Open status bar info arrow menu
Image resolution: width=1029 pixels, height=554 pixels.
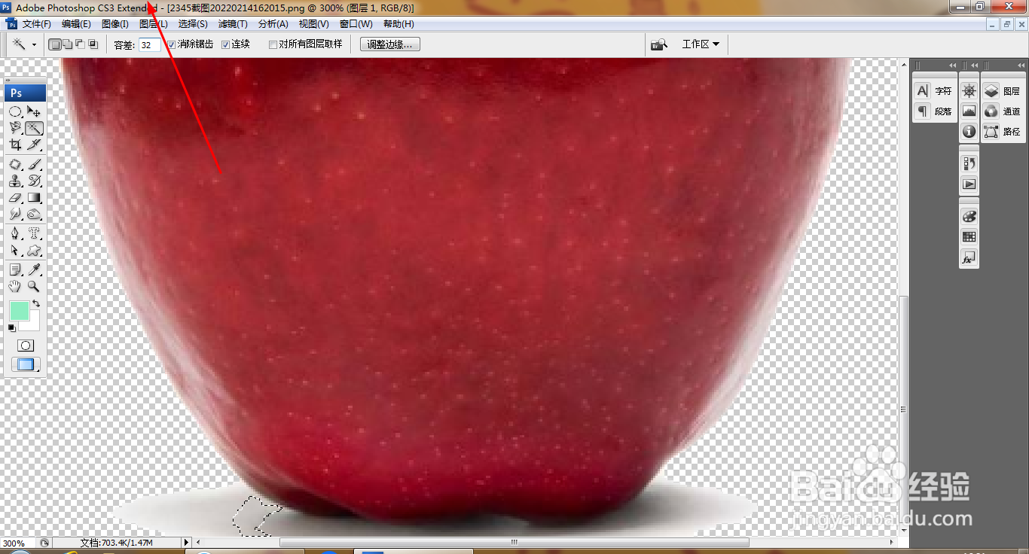[187, 542]
